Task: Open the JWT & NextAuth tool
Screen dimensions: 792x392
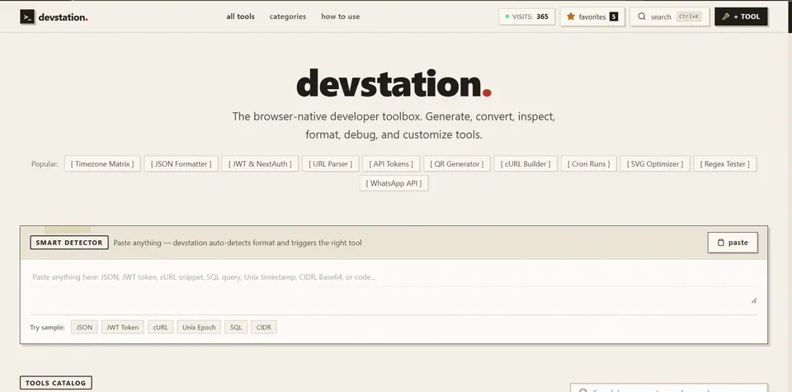Action: pyautogui.click(x=260, y=163)
